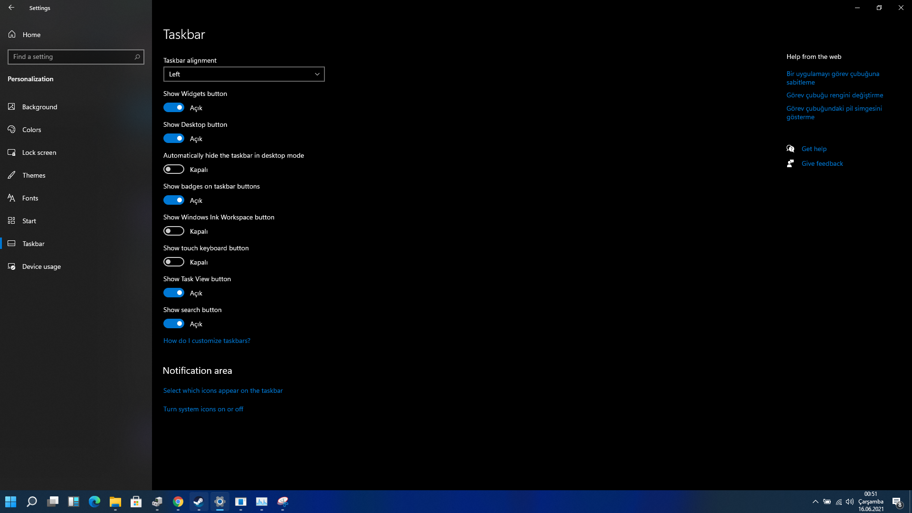Click 'Select which icons appear on the taskbar'
This screenshot has height=513, width=912.
(x=223, y=390)
